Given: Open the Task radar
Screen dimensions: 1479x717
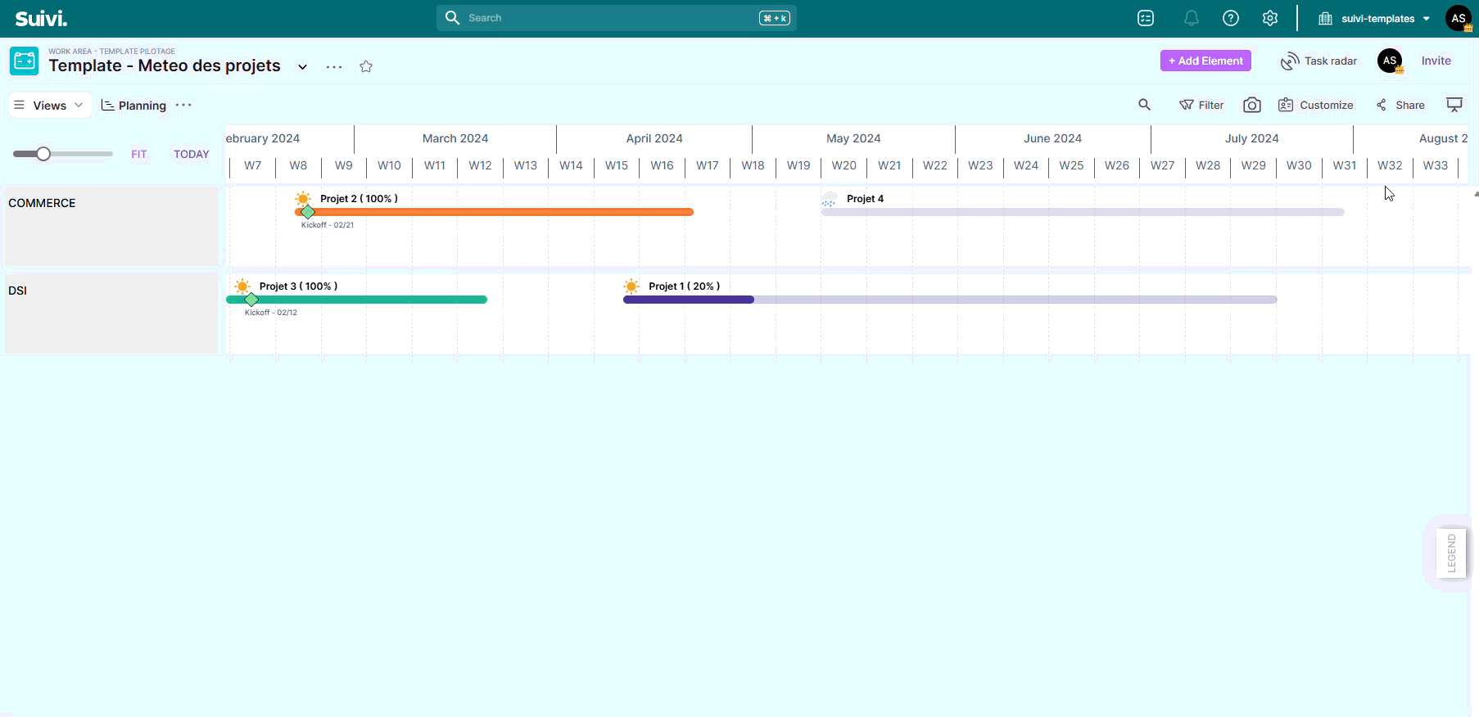Looking at the screenshot, I should coord(1318,61).
